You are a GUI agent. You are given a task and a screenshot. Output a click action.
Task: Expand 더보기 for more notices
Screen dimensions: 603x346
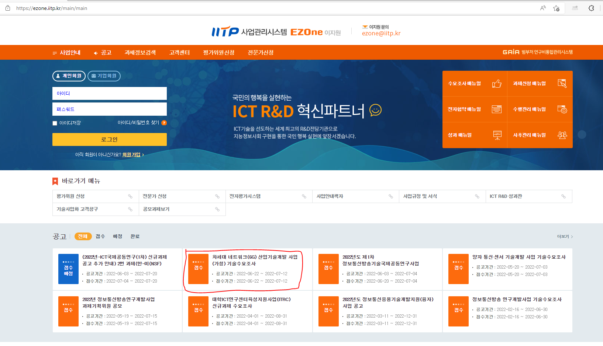point(565,237)
